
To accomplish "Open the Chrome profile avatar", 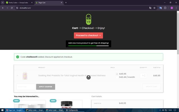I will [172, 8].
